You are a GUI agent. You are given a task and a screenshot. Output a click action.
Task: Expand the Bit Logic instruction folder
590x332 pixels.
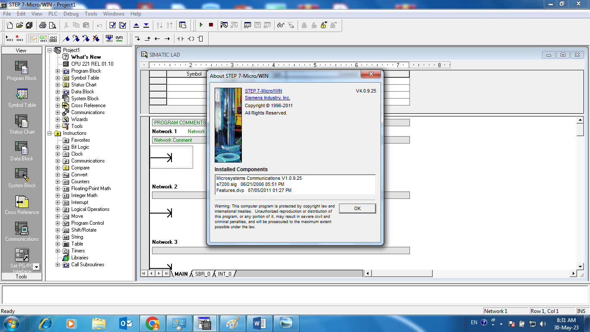click(x=58, y=147)
